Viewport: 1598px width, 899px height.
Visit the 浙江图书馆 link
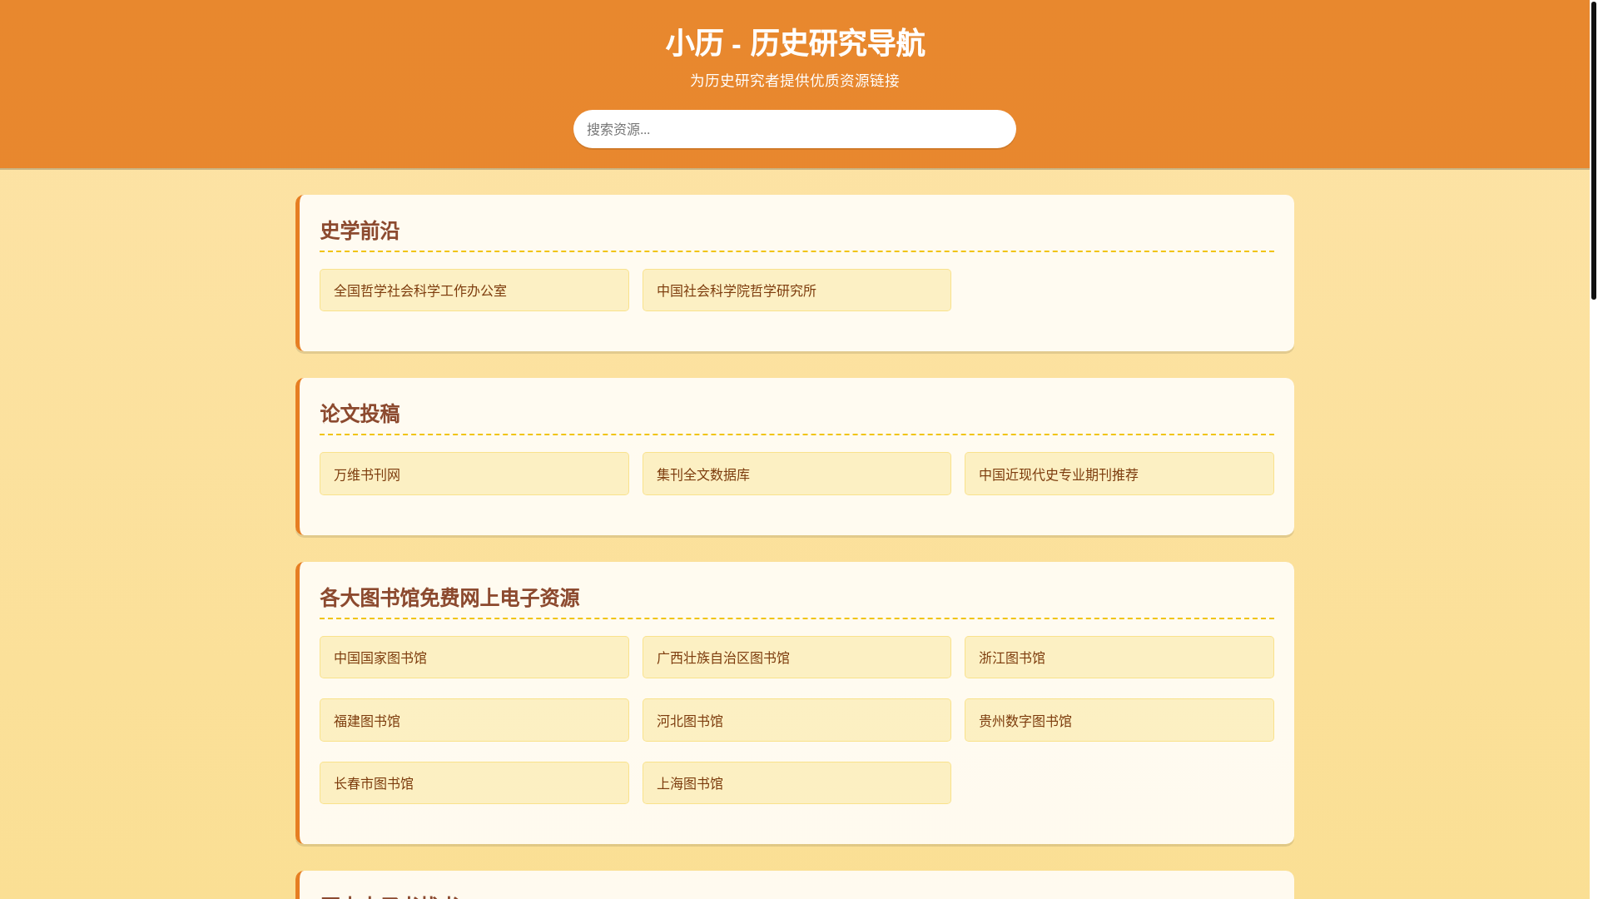pos(1119,658)
